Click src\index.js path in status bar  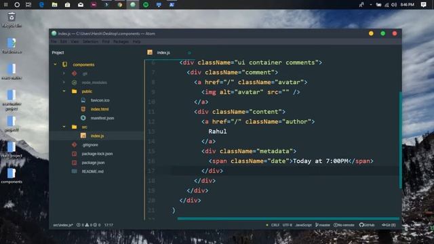pos(63,225)
